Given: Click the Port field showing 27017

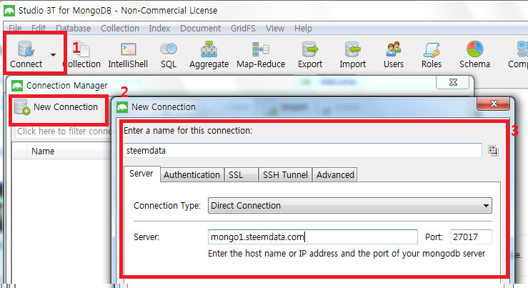Looking at the screenshot, I should click(471, 237).
